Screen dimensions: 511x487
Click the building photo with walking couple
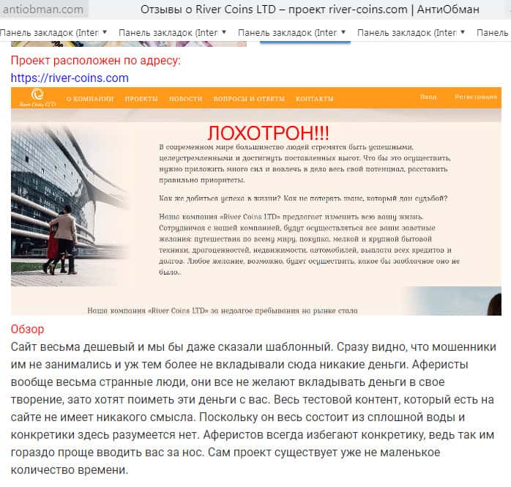[x=70, y=206]
